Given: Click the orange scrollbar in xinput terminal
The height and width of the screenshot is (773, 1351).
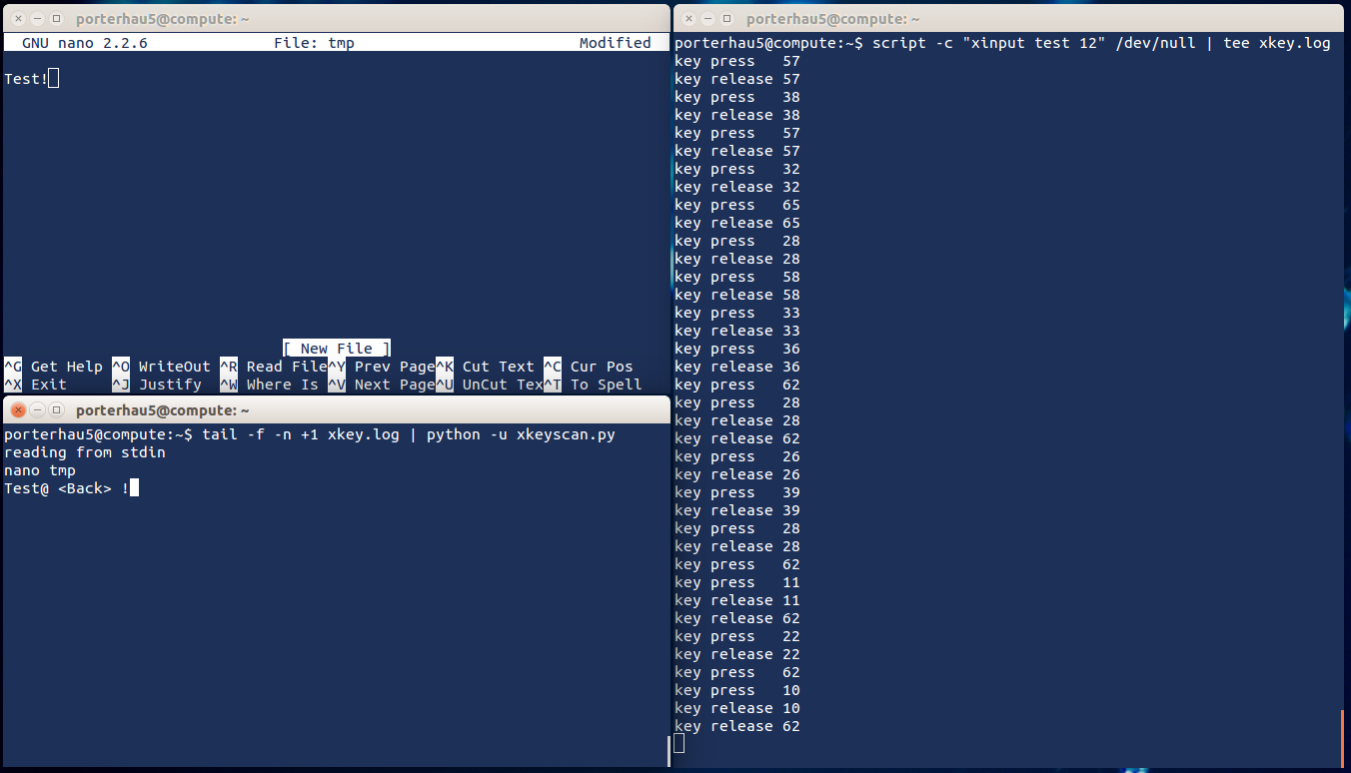Looking at the screenshot, I should coord(1342,738).
